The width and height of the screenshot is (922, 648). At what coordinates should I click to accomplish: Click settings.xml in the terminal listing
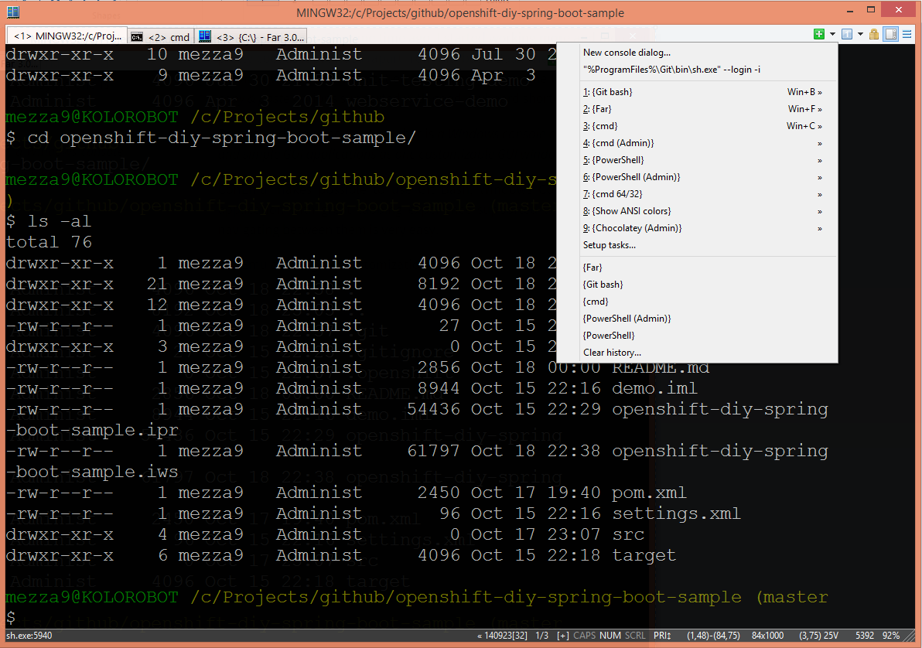tap(676, 514)
